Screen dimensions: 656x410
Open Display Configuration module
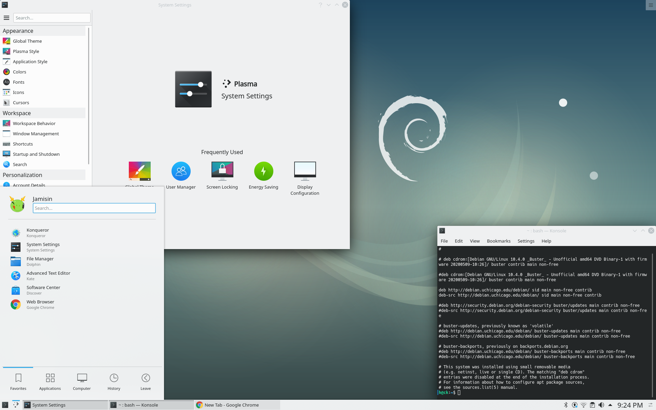pos(305,172)
